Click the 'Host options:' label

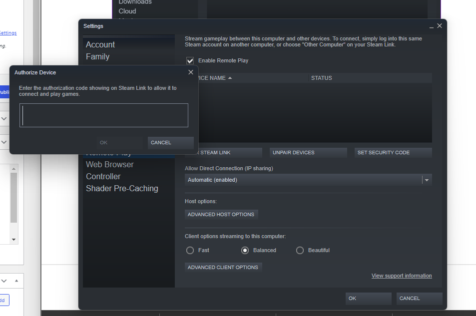click(201, 202)
